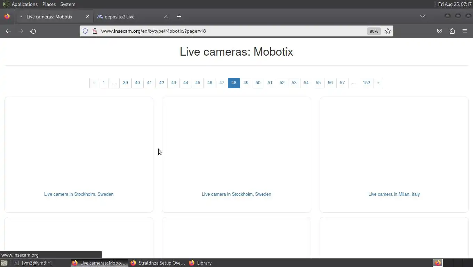Go to pagination page 43
This screenshot has height=267, width=473.
pyautogui.click(x=174, y=83)
